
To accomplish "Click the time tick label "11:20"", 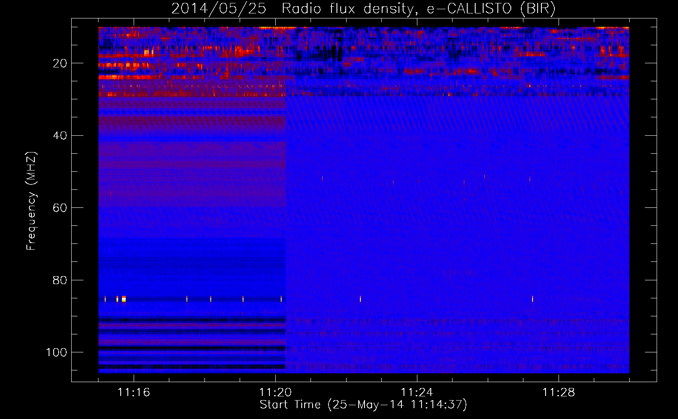I will [275, 392].
